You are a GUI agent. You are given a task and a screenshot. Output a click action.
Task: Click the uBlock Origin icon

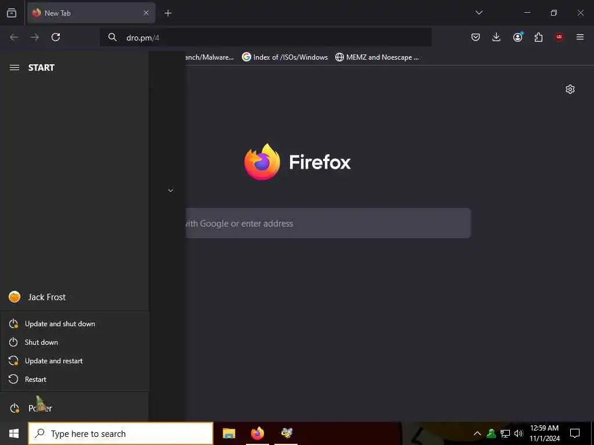tap(559, 37)
